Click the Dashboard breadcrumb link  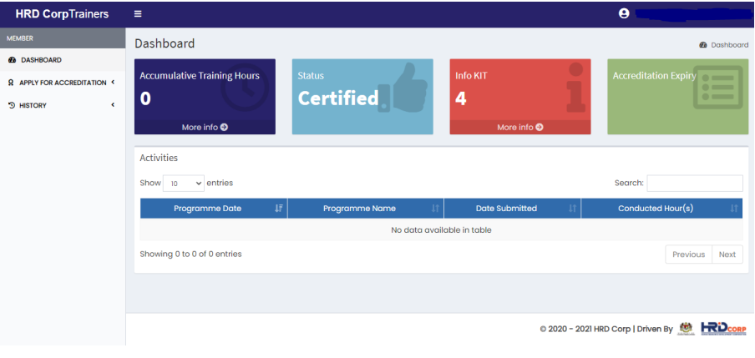click(x=729, y=45)
